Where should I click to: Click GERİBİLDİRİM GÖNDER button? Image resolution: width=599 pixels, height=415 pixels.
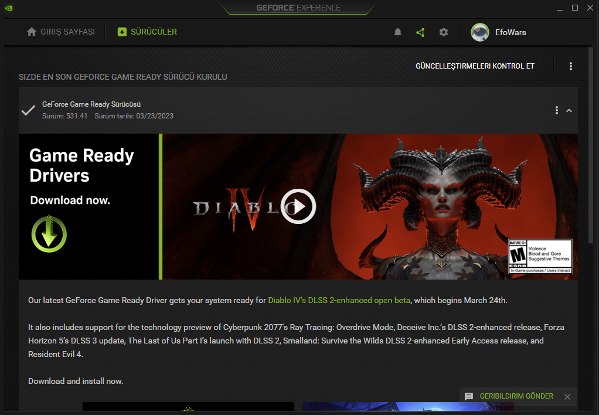pos(516,396)
